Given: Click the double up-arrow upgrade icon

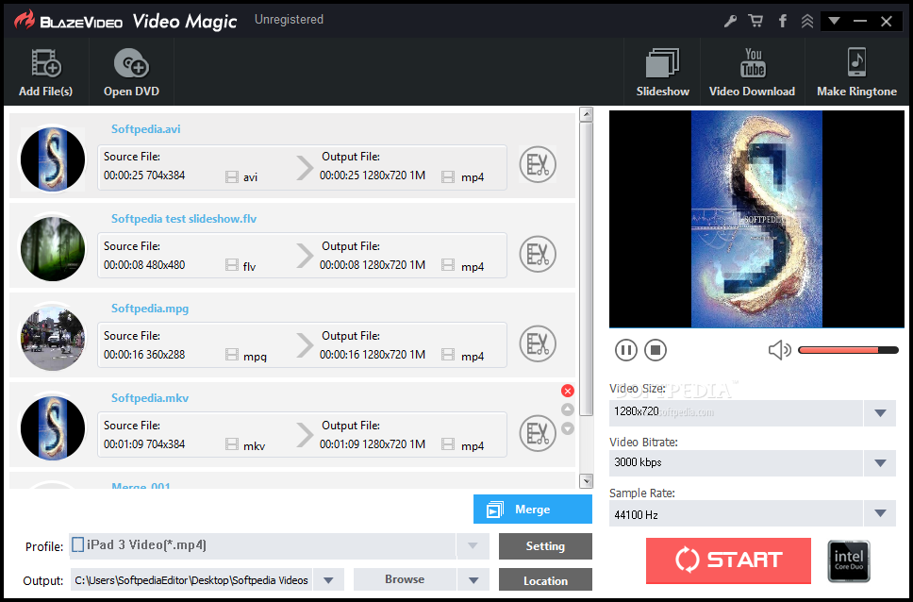Looking at the screenshot, I should tap(807, 22).
